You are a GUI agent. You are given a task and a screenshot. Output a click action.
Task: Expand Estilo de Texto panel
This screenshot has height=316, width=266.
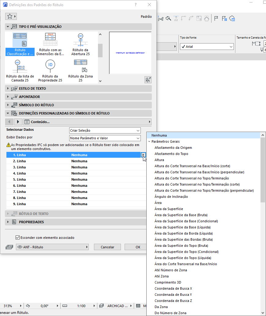[x=8, y=88]
